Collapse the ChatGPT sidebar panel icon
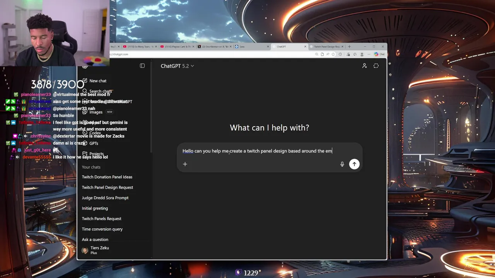Viewport: 495px width, 278px height. coord(142,66)
